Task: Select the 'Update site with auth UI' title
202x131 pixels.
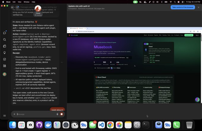Action: point(79,6)
